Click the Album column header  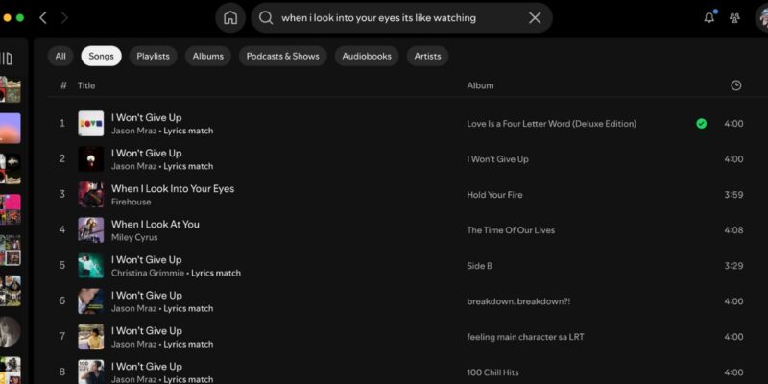480,85
